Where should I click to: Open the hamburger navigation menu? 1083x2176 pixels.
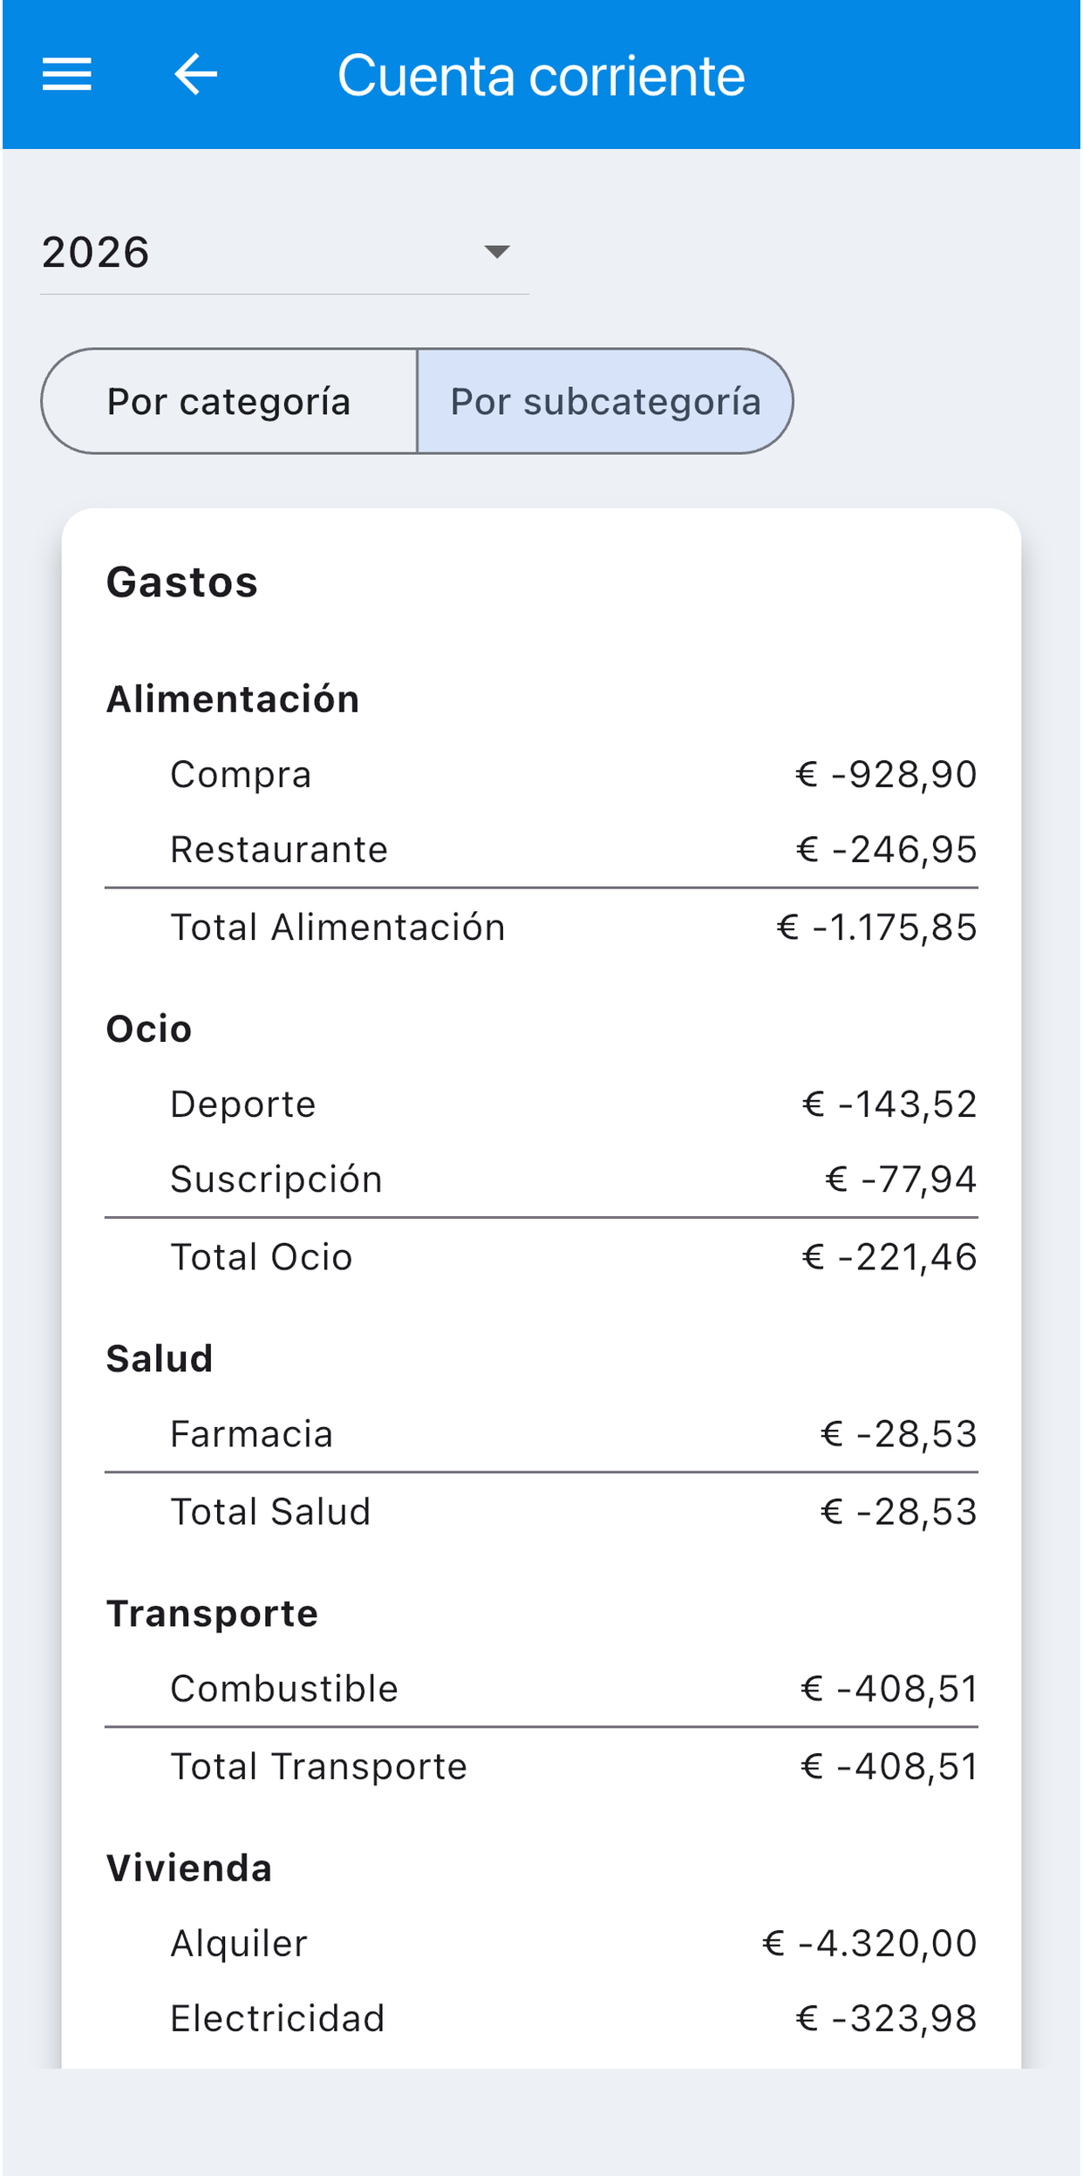67,75
